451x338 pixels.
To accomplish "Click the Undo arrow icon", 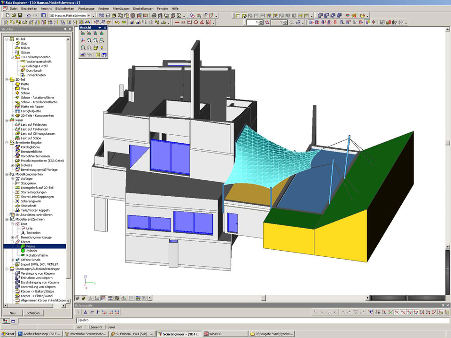I will pyautogui.click(x=29, y=15).
